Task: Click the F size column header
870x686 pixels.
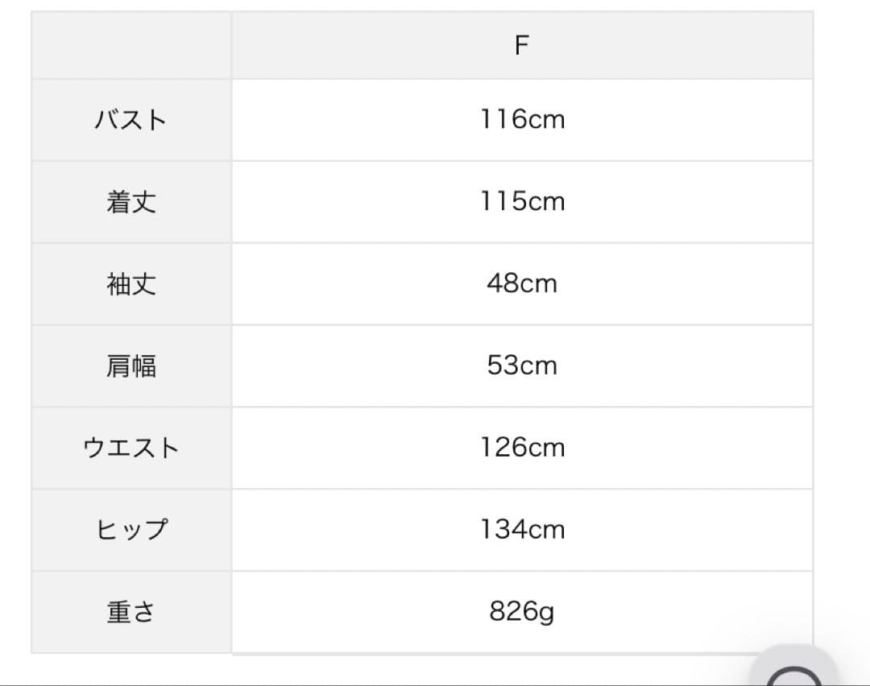Action: (521, 45)
